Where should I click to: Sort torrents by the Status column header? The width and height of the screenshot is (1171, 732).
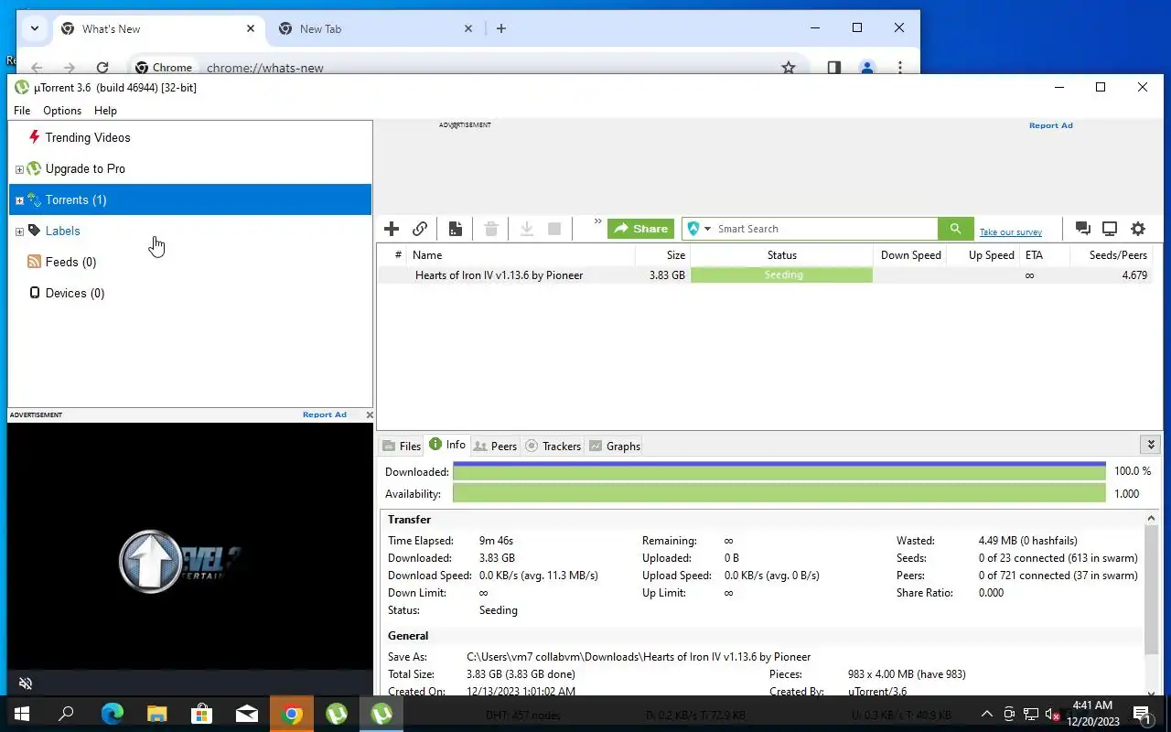(781, 255)
